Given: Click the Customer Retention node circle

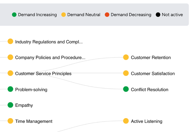Looking at the screenshot, I should 126,57.
